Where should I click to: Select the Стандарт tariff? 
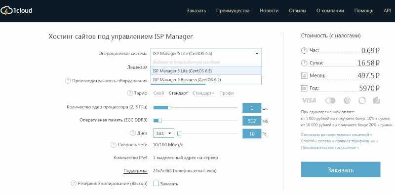[x=178, y=93]
